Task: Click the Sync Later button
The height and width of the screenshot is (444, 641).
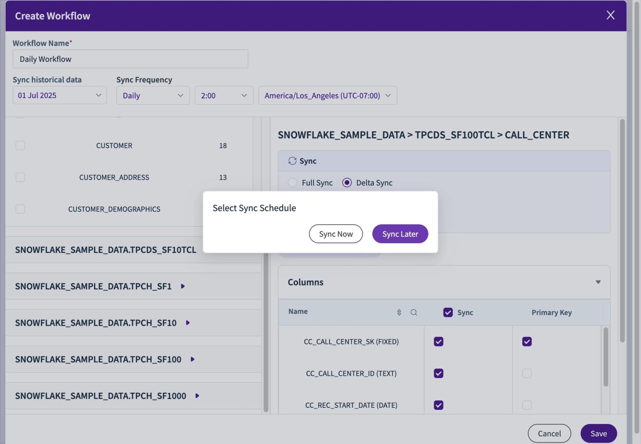Action: point(400,234)
